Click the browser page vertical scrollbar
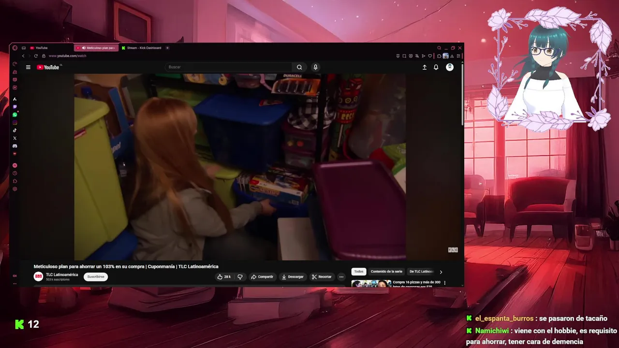The image size is (619, 348). pyautogui.click(x=462, y=94)
